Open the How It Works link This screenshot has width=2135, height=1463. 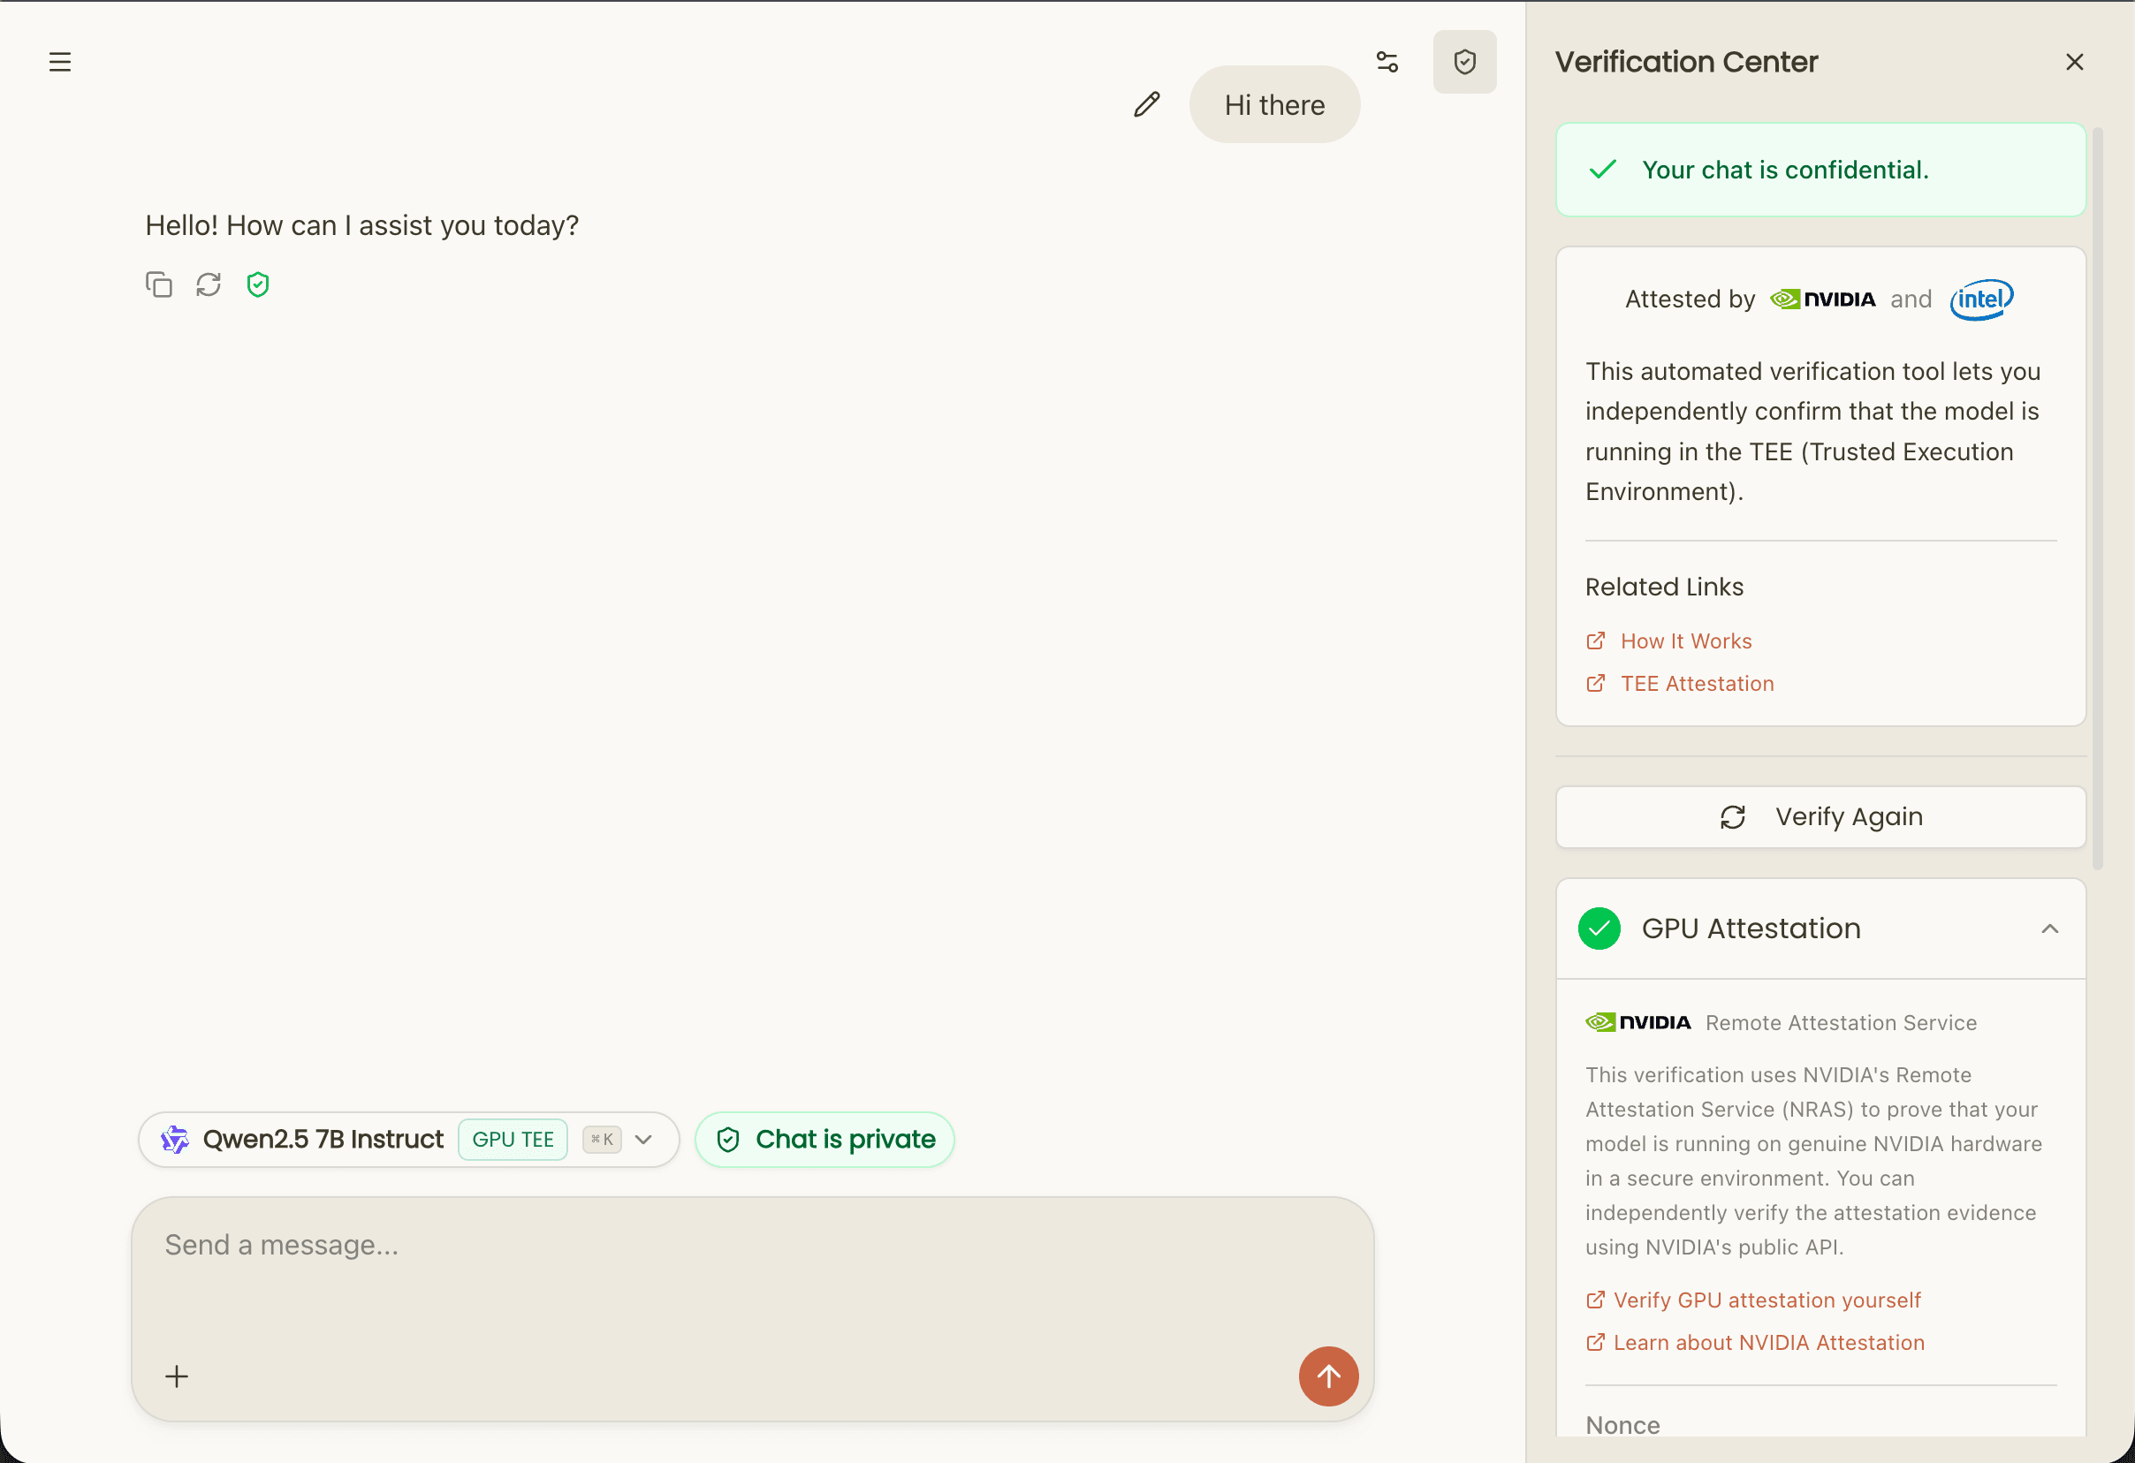(x=1686, y=641)
